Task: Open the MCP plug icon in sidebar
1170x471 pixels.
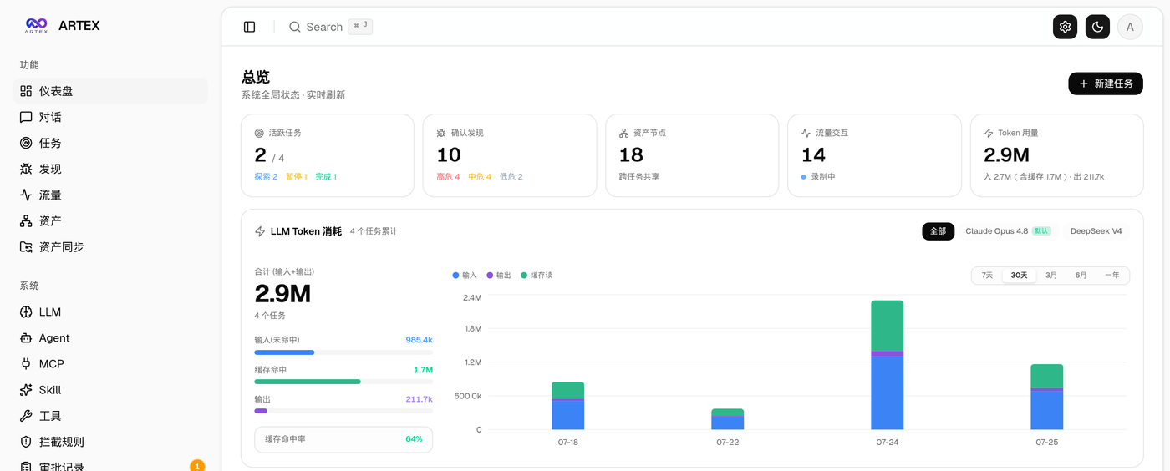Action: [x=26, y=363]
